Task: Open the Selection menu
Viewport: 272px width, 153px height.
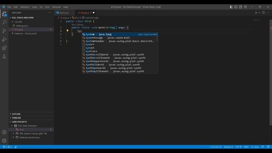Action: click(25, 7)
